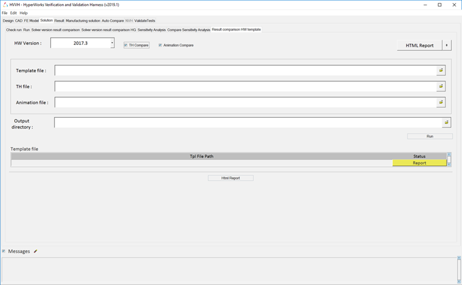Click the TH file input field

point(245,86)
